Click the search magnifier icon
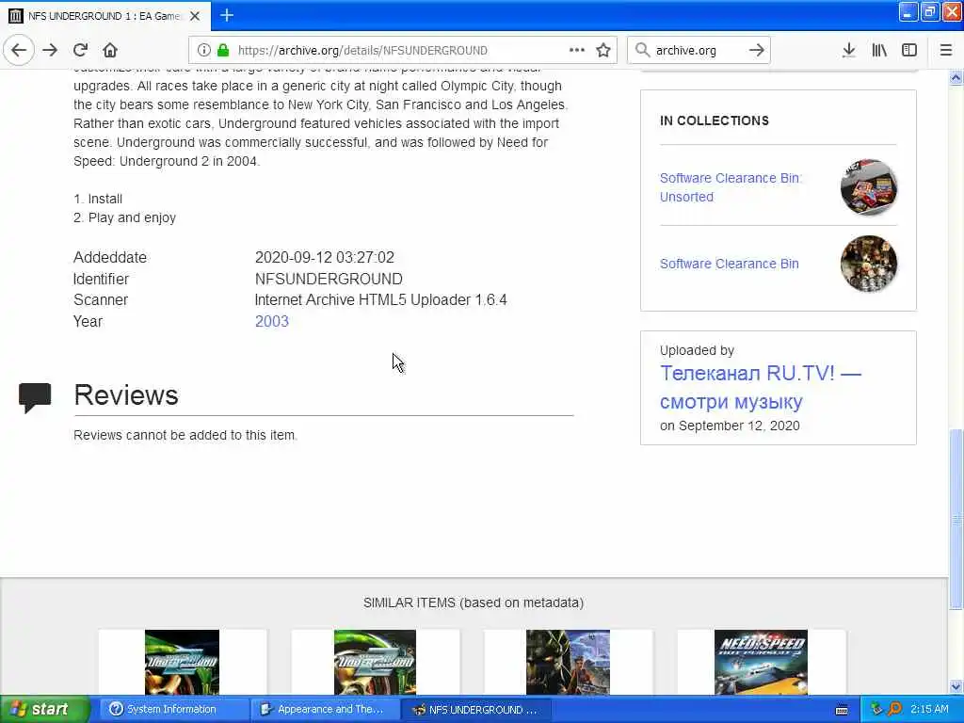Image resolution: width=964 pixels, height=723 pixels. (642, 50)
